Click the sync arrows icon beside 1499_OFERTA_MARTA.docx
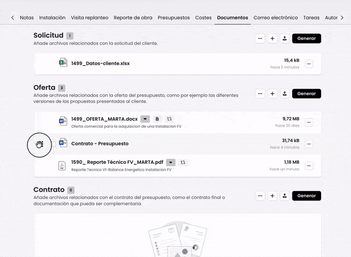This screenshot has width=351, height=257. 170,119
